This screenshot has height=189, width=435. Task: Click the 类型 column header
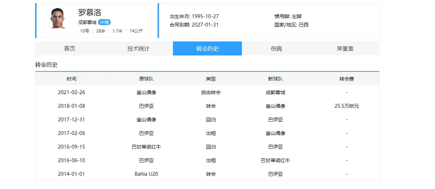click(211, 79)
